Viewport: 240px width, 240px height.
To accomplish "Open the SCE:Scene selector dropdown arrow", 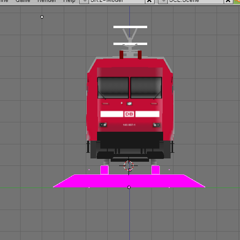I will (x=164, y=1).
